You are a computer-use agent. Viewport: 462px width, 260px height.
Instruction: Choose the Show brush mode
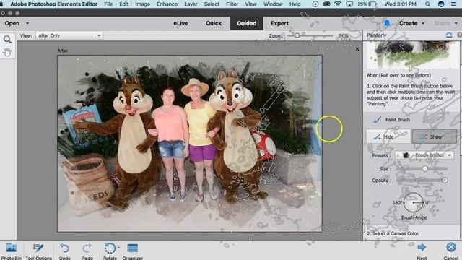pyautogui.click(x=435, y=136)
